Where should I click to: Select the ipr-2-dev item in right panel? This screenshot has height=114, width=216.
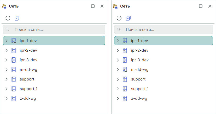(x=140, y=50)
